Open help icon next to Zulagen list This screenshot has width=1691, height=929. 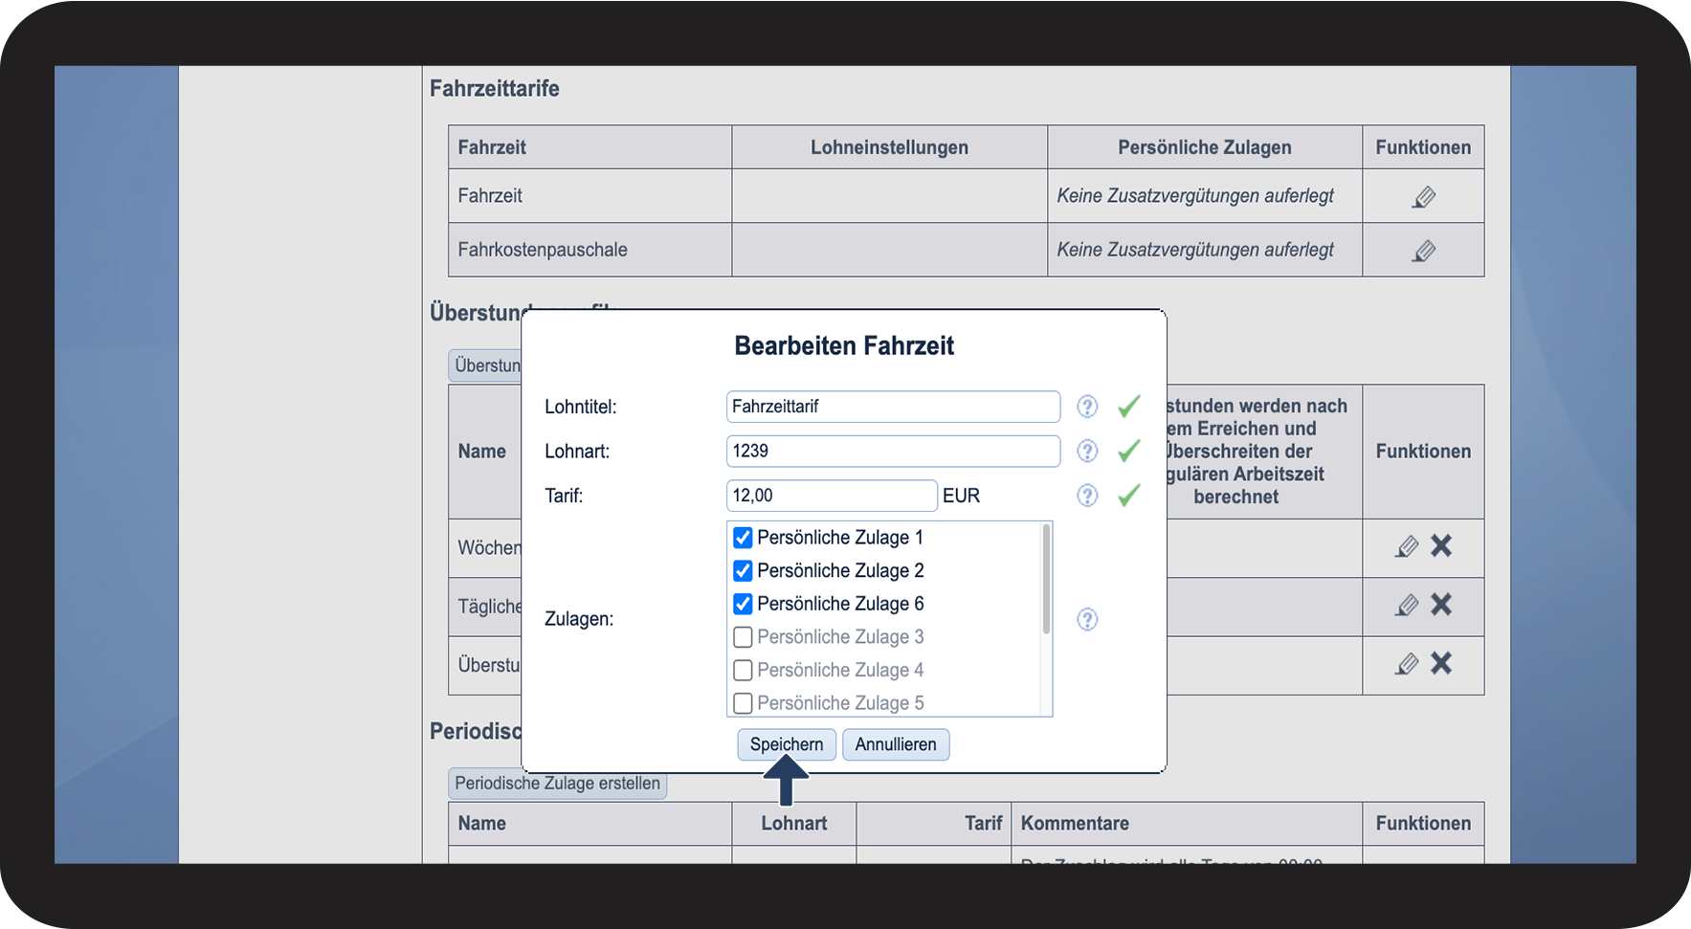point(1087,619)
